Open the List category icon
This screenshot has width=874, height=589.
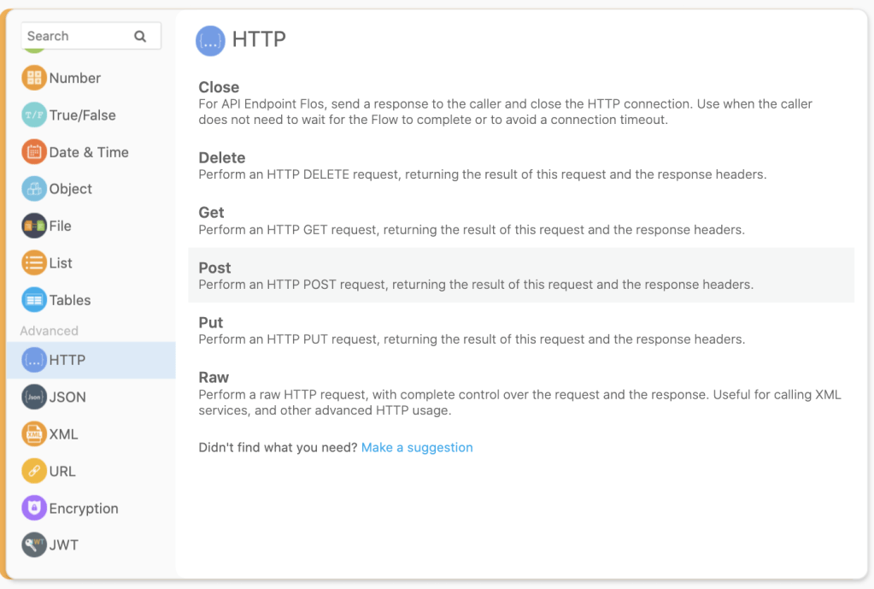[34, 262]
